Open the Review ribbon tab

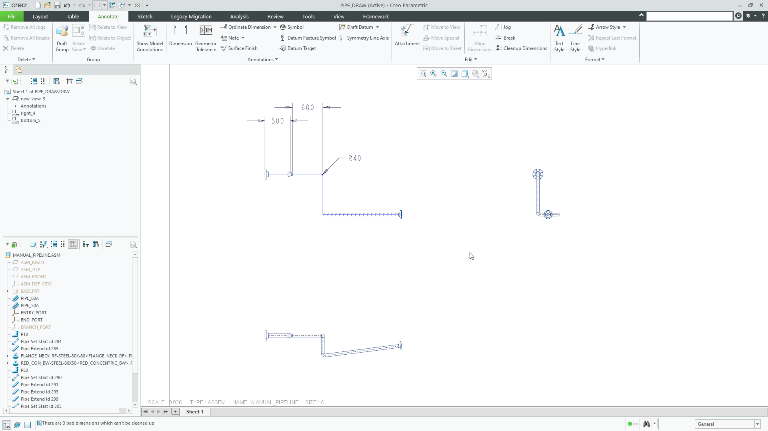tap(275, 16)
